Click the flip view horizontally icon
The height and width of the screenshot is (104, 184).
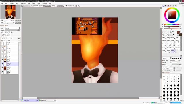coord(66,6)
